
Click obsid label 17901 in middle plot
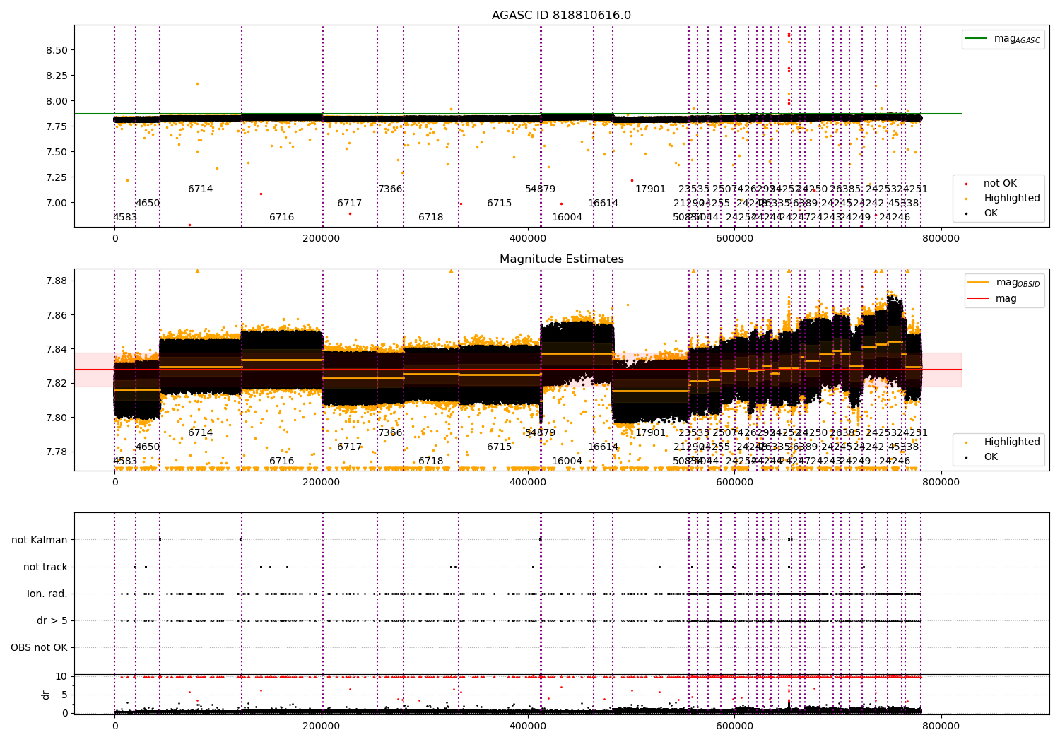pyautogui.click(x=650, y=433)
